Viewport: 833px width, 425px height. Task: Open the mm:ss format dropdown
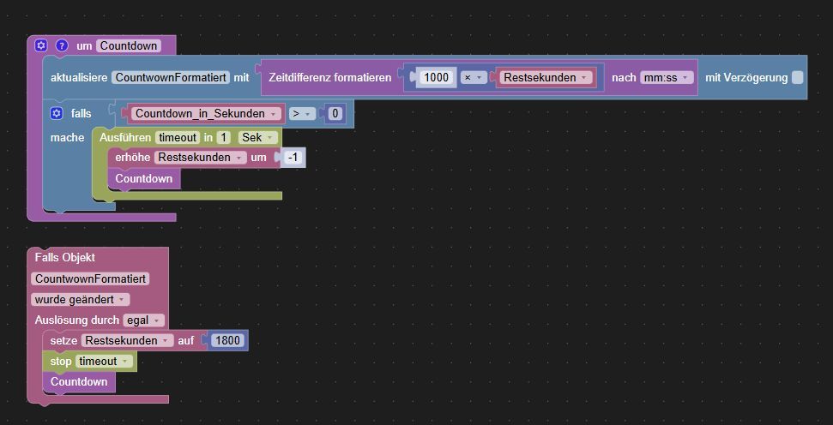[667, 77]
